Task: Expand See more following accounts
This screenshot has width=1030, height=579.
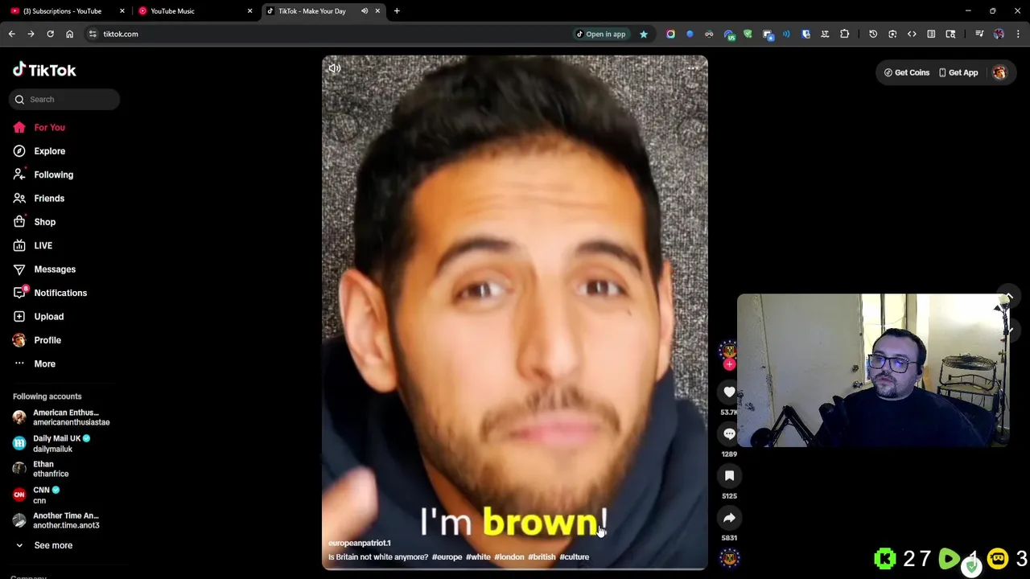Action: click(x=53, y=545)
